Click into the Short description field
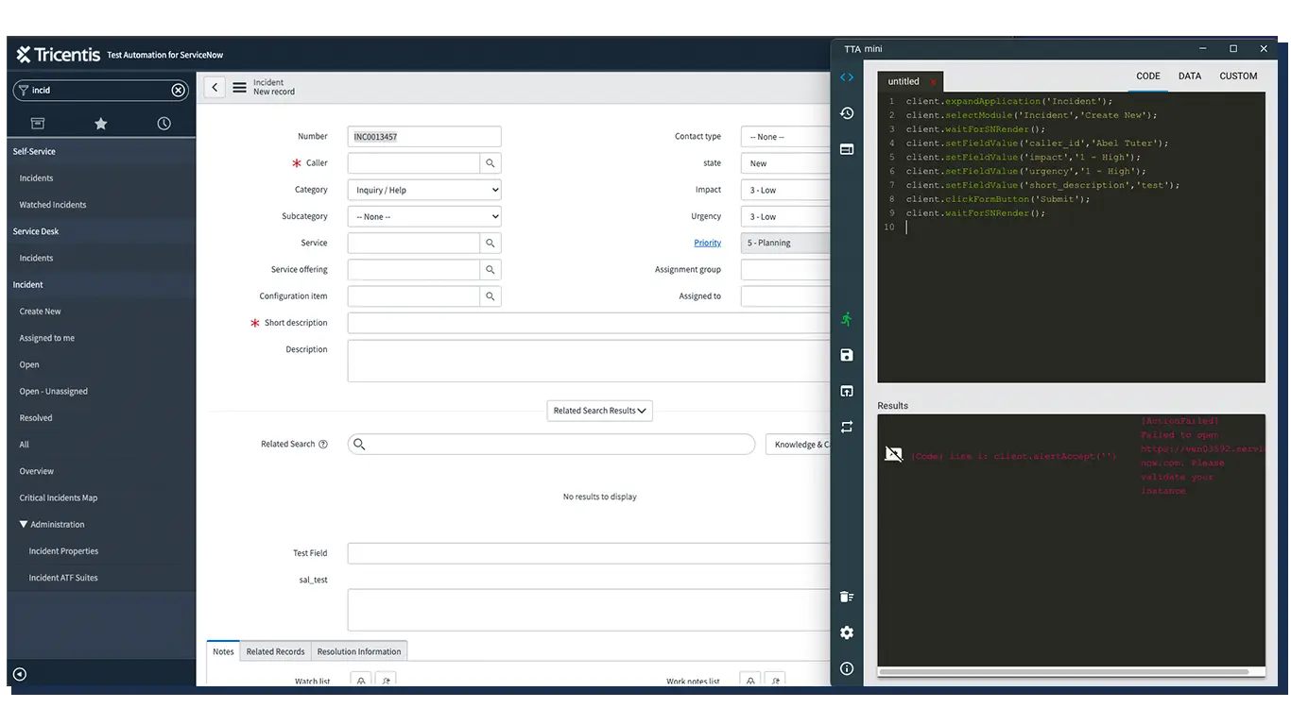This screenshot has height=725, width=1291. [589, 323]
